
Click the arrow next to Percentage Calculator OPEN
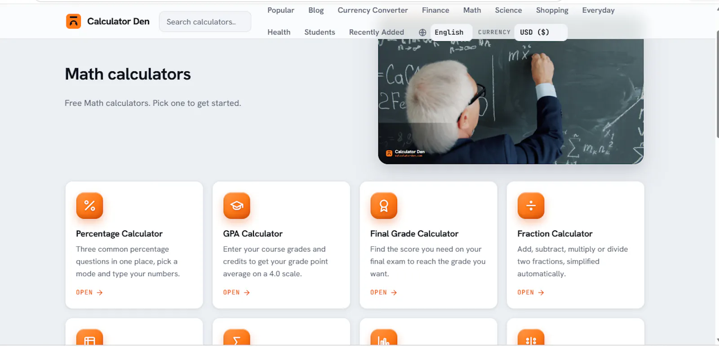[x=100, y=292]
